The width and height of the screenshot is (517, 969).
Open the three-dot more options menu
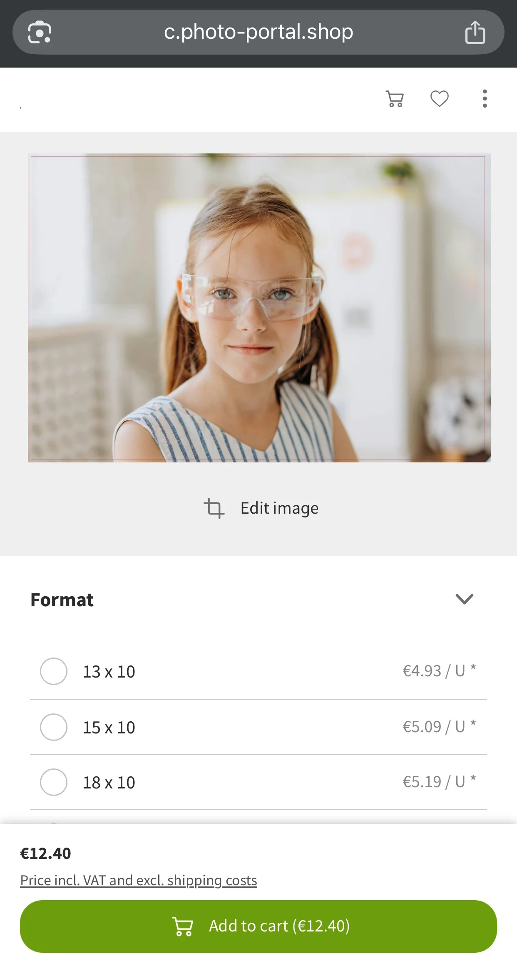[x=485, y=99]
